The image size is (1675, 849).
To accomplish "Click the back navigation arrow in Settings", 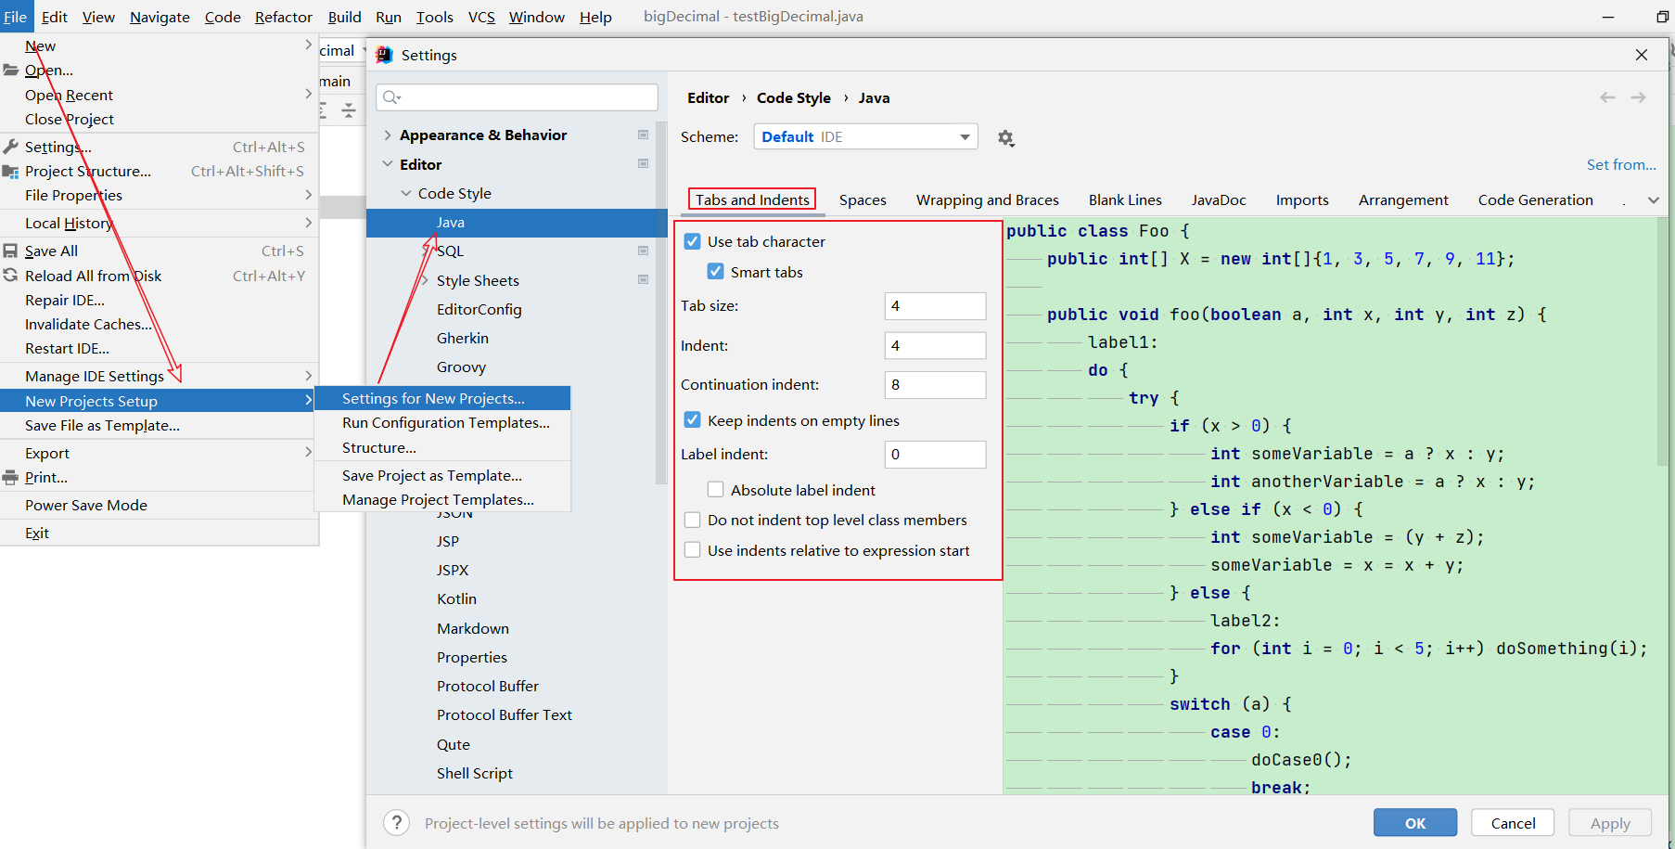I will [x=1607, y=97].
